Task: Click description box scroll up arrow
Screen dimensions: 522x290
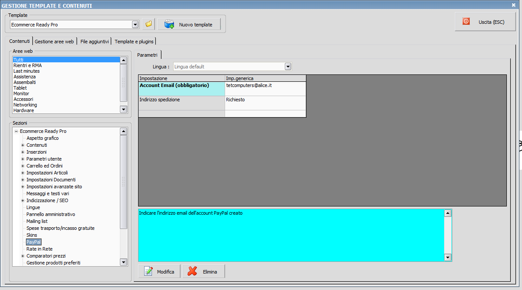Action: pos(448,213)
